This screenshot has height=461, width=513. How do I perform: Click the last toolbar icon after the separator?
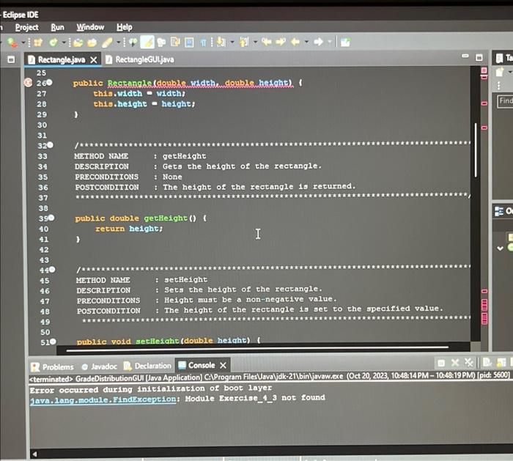pyautogui.click(x=345, y=43)
